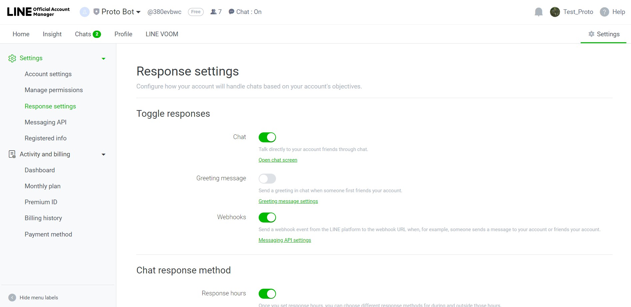
Task: Click the notification bell icon
Action: (x=538, y=12)
